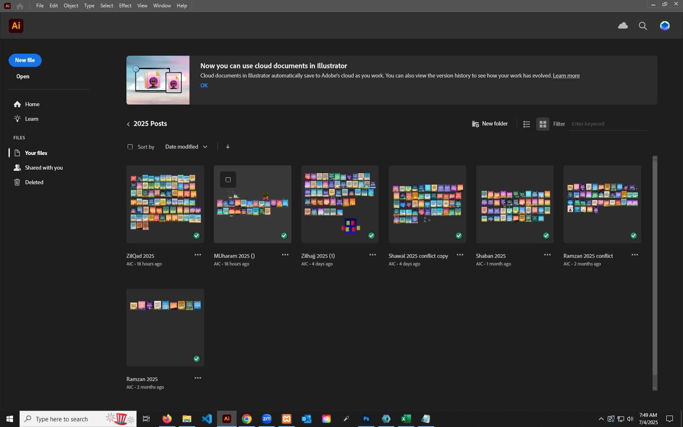Open the Windows Start menu
Image resolution: width=683 pixels, height=427 pixels.
(10, 419)
